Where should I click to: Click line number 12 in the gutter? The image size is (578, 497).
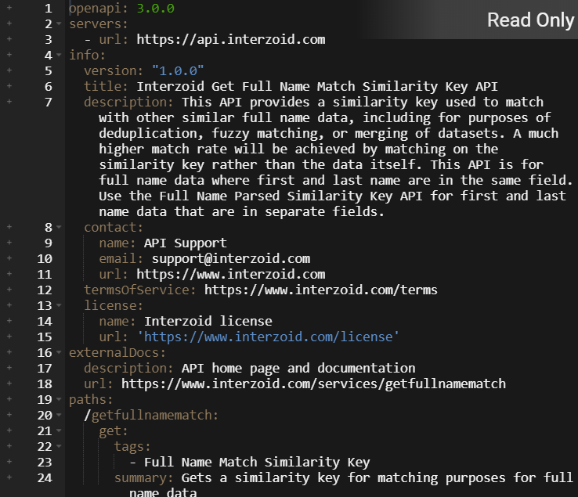click(x=45, y=290)
